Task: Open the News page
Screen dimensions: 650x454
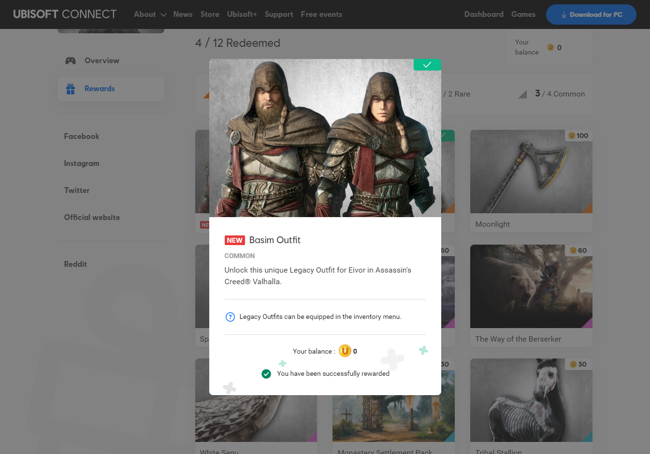Action: click(x=183, y=14)
